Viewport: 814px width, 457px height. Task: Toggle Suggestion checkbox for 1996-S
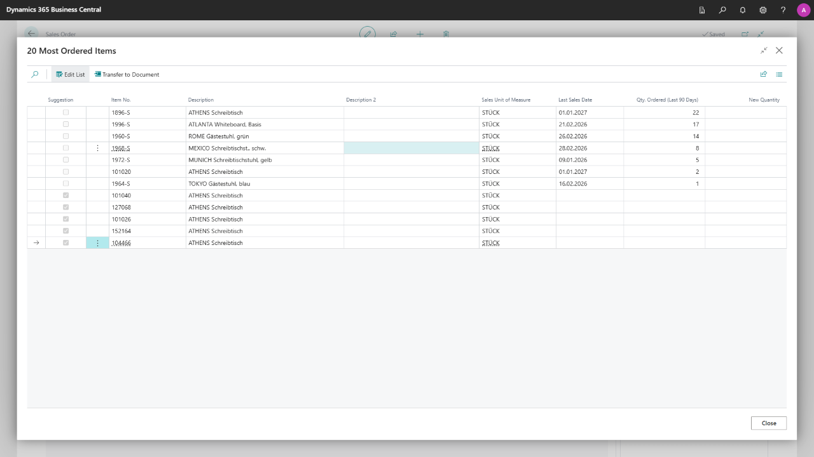(x=66, y=124)
